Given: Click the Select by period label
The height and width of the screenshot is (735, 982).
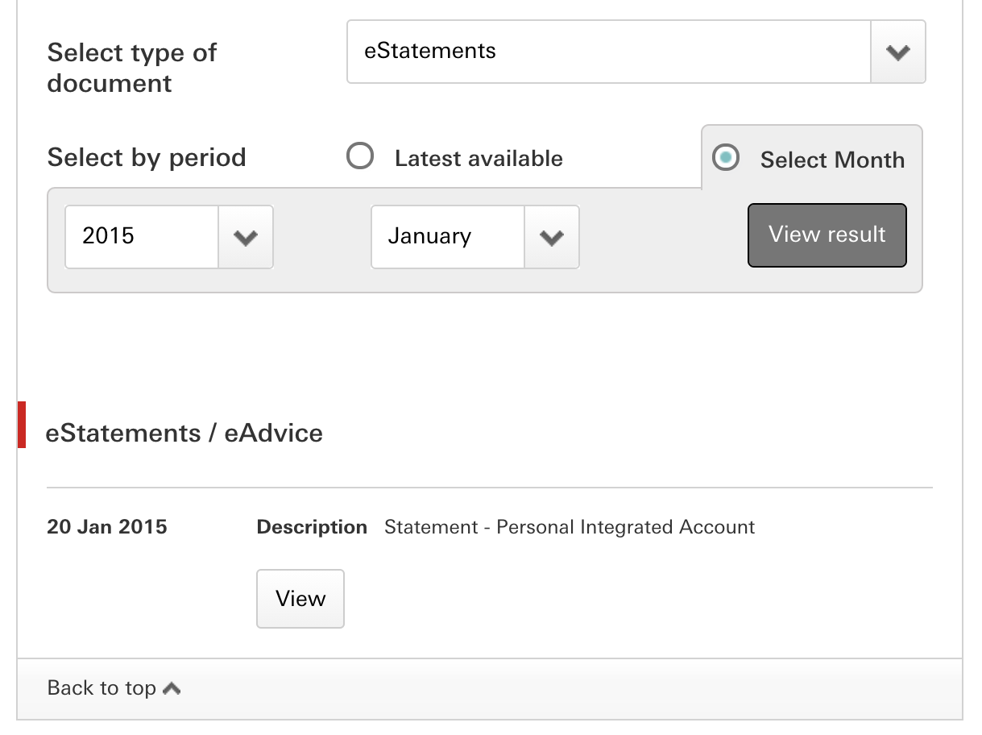Looking at the screenshot, I should pos(147,157).
